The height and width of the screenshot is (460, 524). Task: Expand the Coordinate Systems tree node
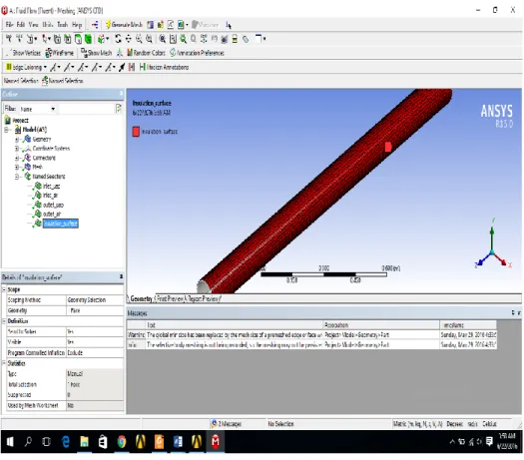17,149
